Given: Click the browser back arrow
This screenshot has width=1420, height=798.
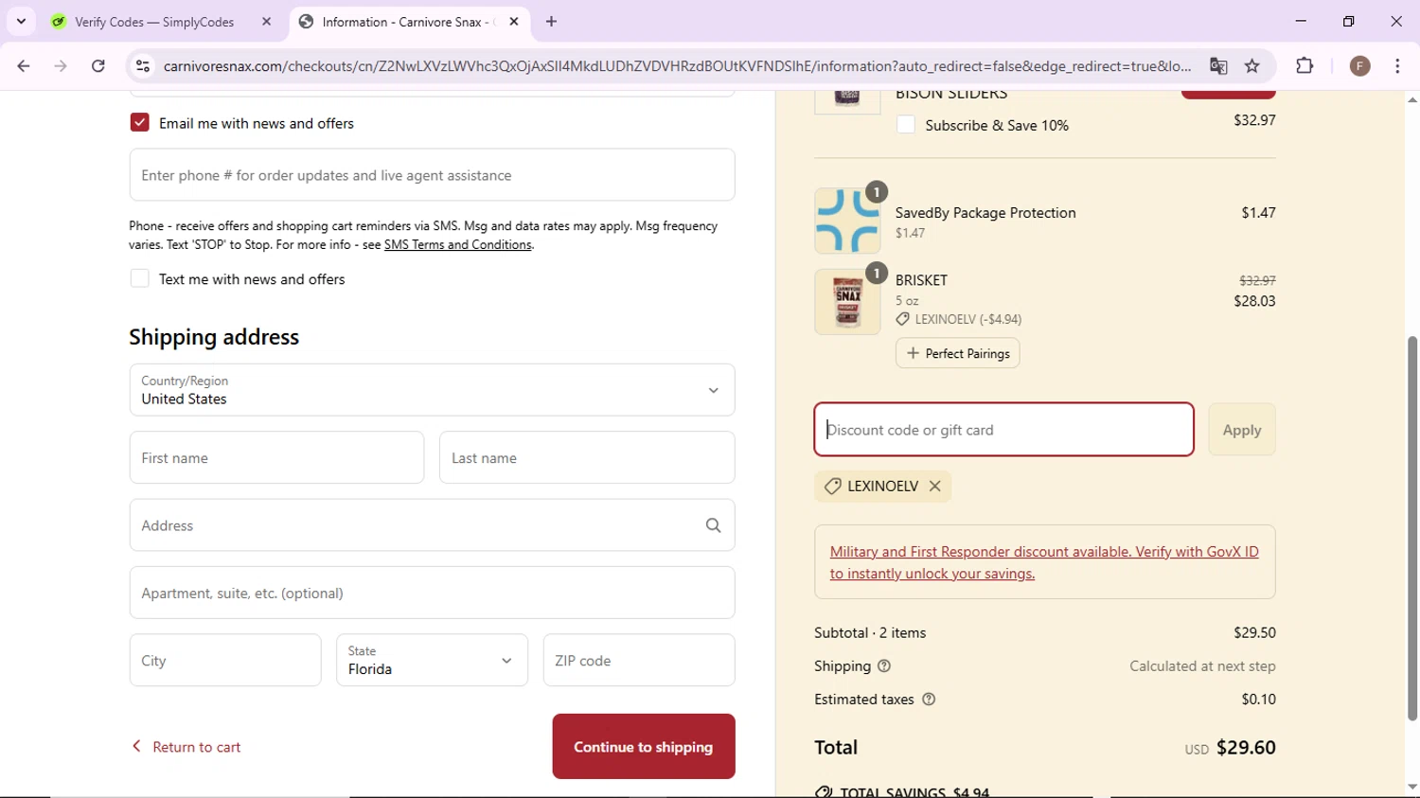Looking at the screenshot, I should [x=24, y=66].
